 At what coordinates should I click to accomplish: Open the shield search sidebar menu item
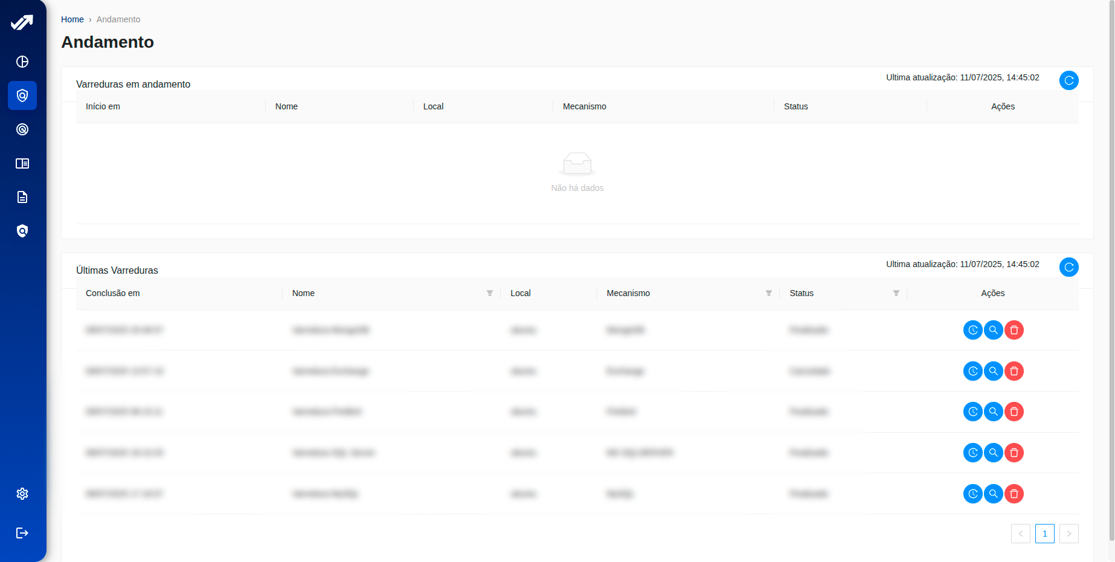tap(22, 231)
